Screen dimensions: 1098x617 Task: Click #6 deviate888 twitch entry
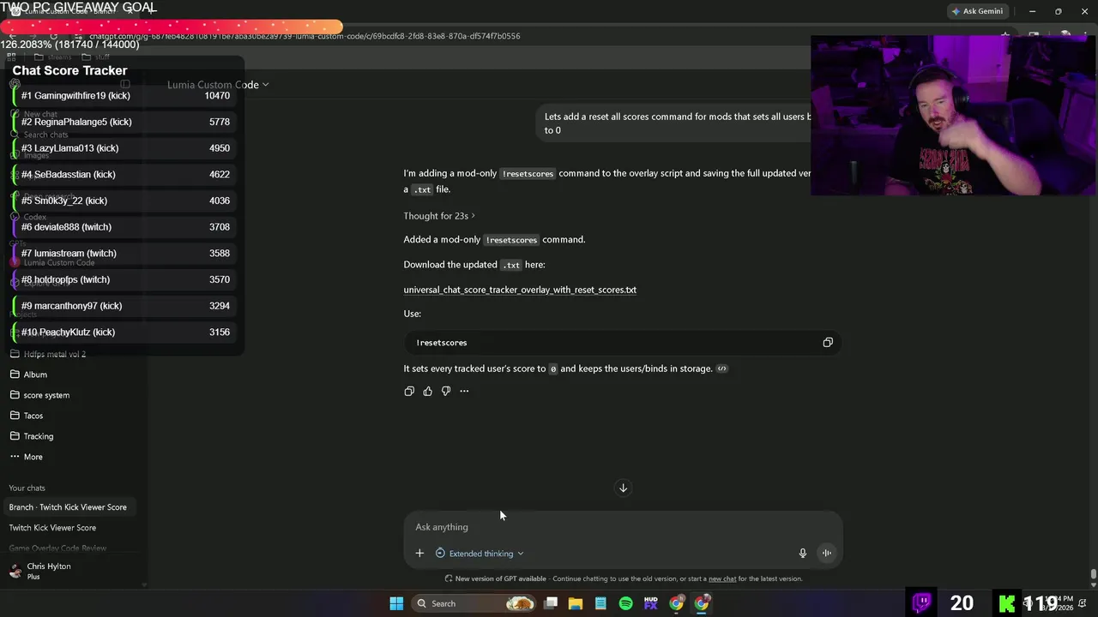coord(125,227)
